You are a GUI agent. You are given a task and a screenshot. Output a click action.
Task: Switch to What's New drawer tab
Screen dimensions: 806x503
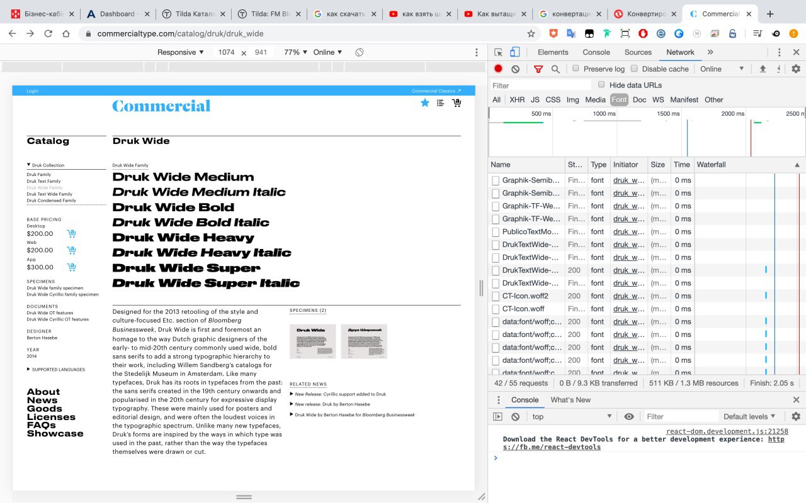[x=570, y=400]
